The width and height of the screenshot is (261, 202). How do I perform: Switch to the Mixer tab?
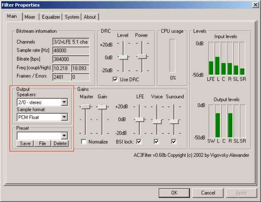30,17
